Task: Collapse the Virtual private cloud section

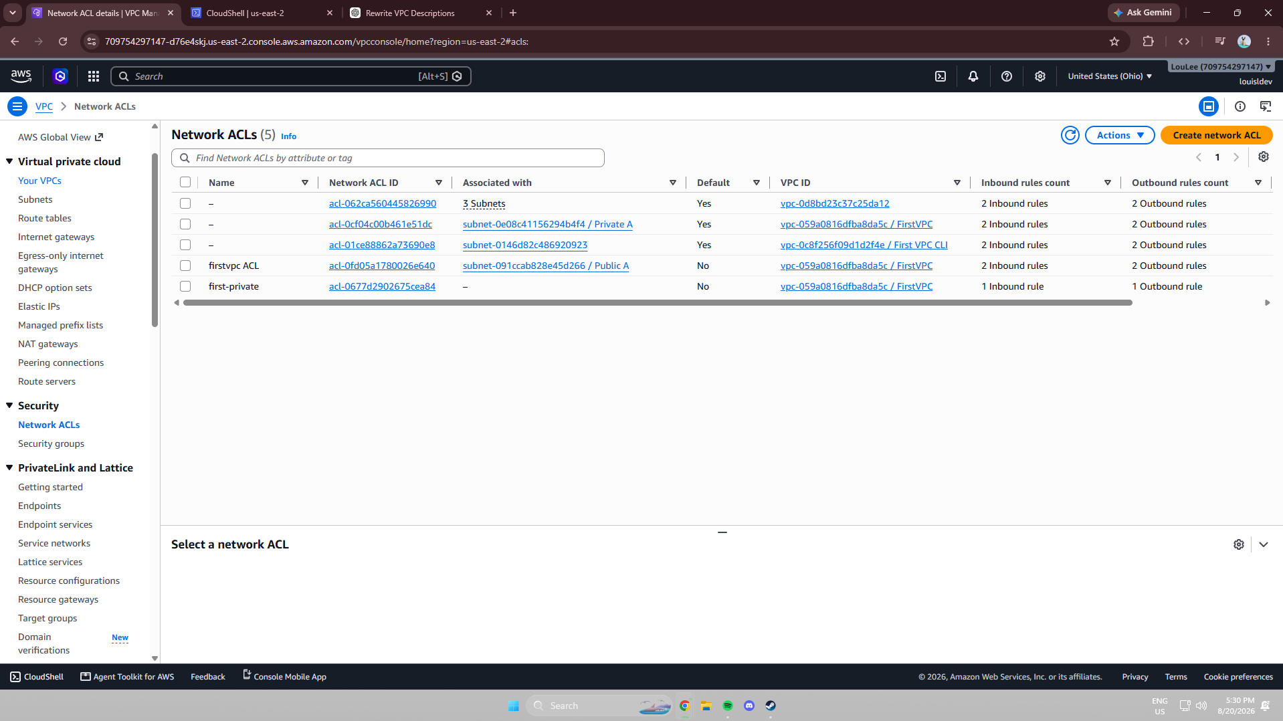Action: pyautogui.click(x=9, y=161)
